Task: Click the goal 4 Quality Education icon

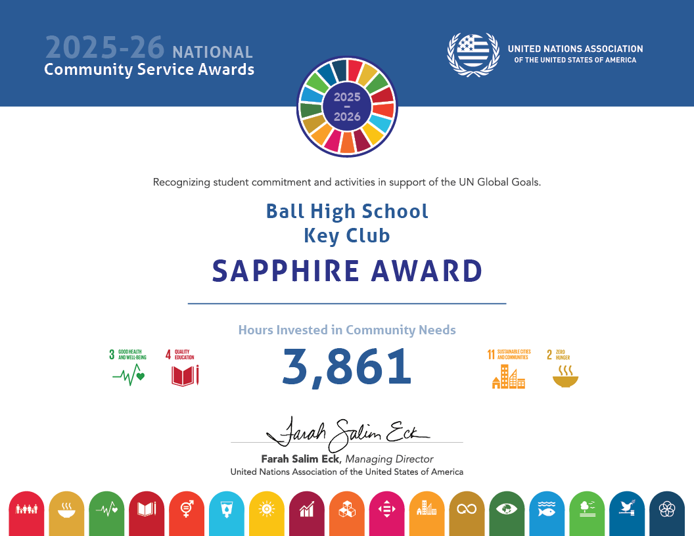Action: 182,367
